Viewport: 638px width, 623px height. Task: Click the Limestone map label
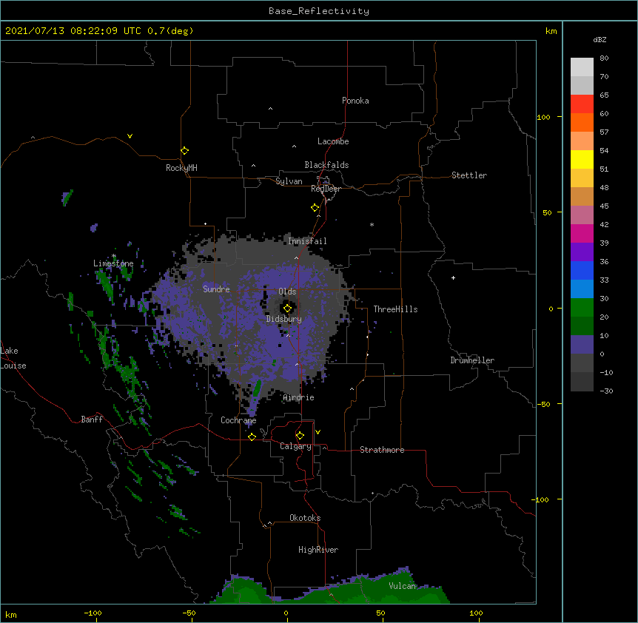tap(113, 263)
